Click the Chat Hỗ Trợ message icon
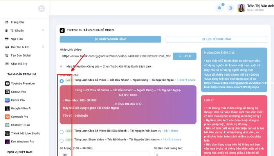Screen dimensions: 274x156 7,64
